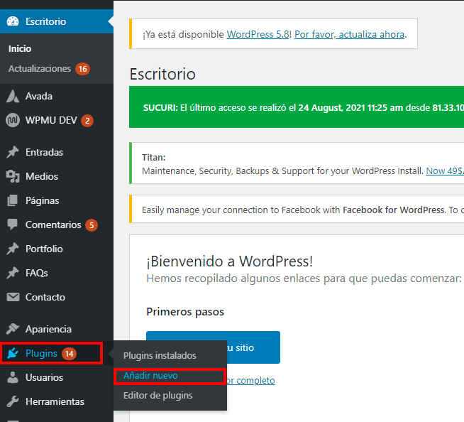Click the WPMU DEV circular icon
464x422 pixels.
[x=13, y=120]
